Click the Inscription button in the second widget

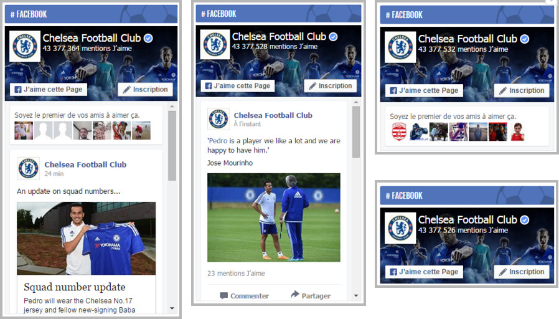pos(330,86)
